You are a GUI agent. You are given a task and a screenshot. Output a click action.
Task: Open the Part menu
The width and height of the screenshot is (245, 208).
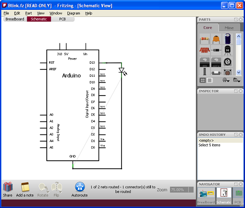pos(29,13)
